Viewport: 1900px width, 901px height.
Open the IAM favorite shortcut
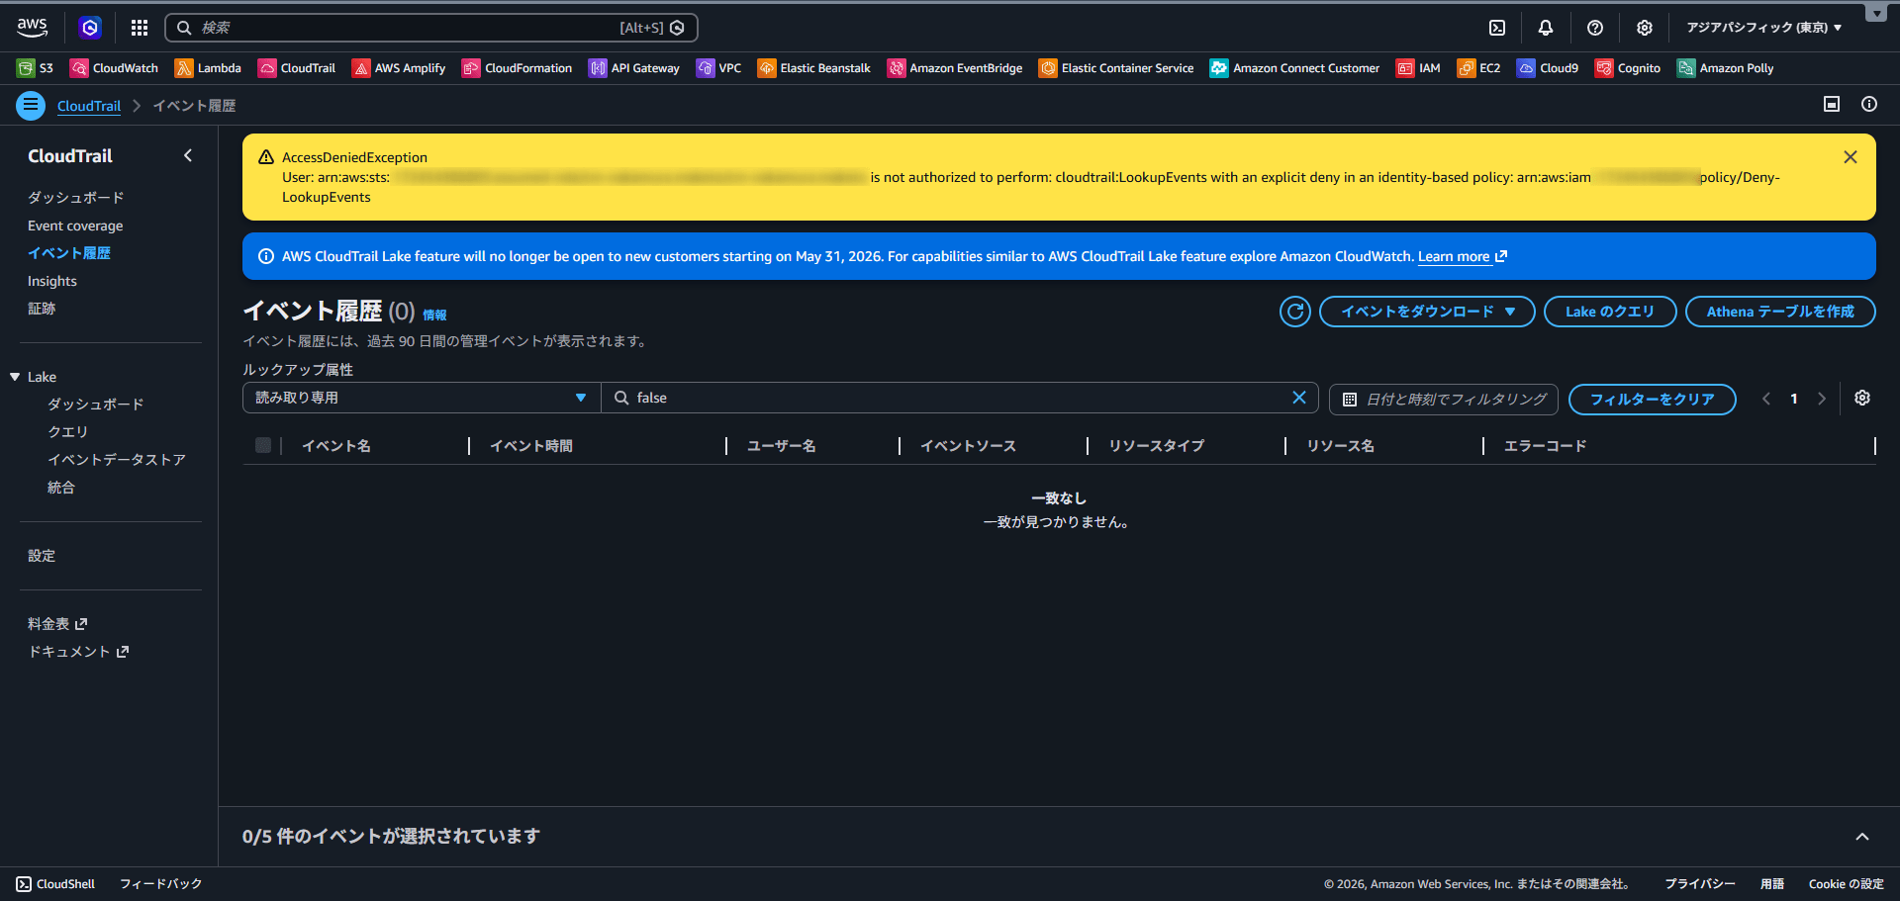coord(1418,68)
